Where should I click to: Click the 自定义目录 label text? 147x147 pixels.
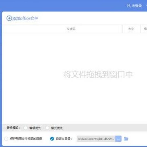[x=64, y=139]
